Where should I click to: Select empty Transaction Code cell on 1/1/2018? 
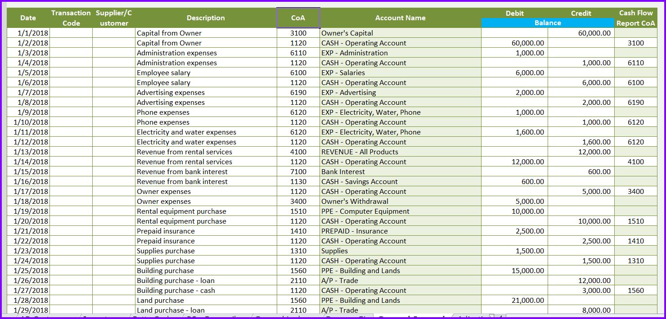pyautogui.click(x=71, y=33)
